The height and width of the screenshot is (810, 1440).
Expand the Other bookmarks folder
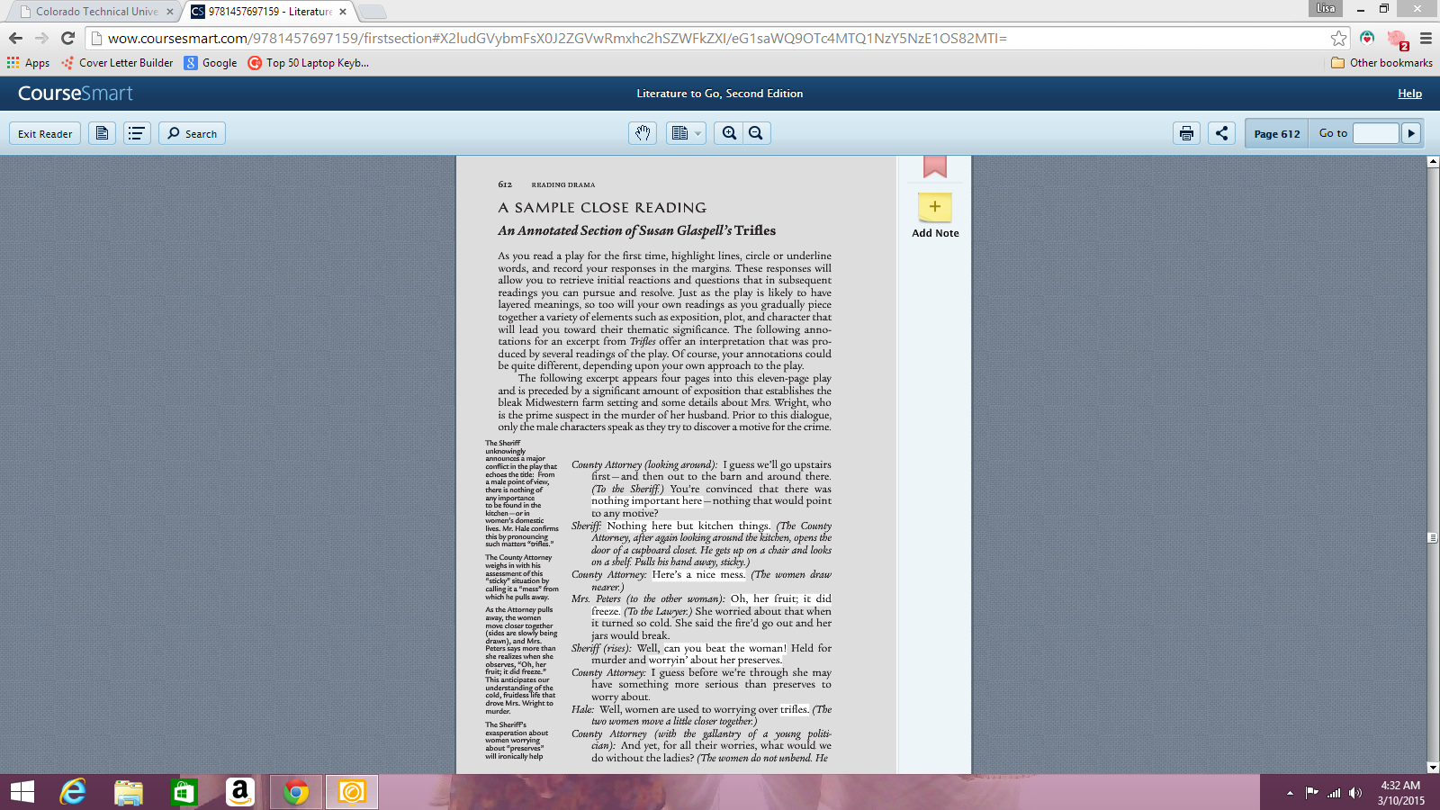(x=1381, y=63)
